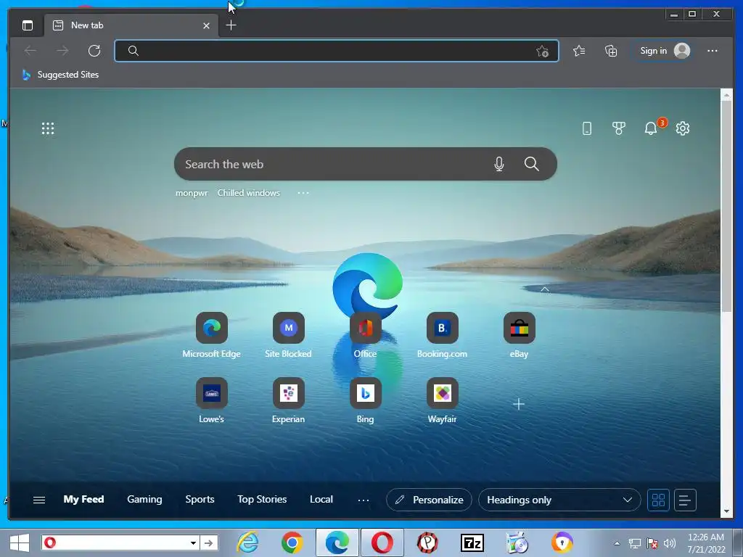Open Microsoft Rewards trophy icon
743x557 pixels.
point(618,128)
